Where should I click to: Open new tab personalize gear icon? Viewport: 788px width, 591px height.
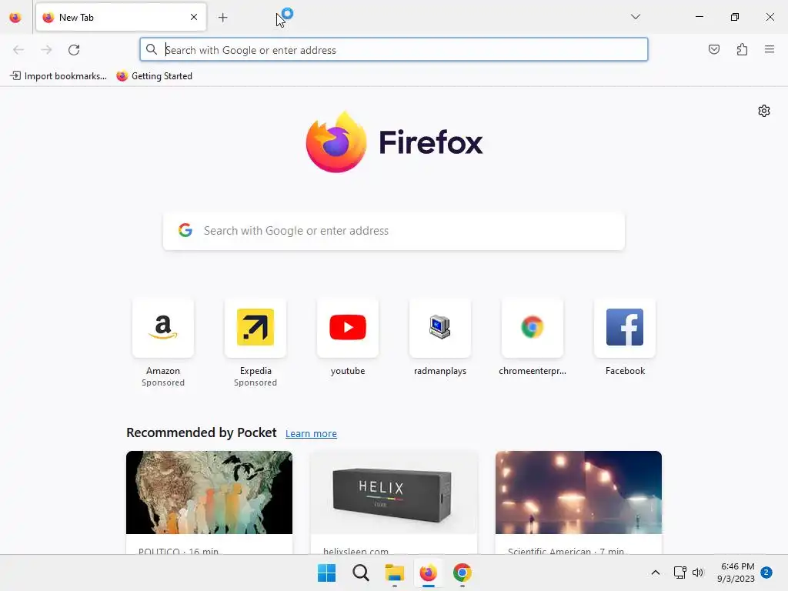point(764,111)
